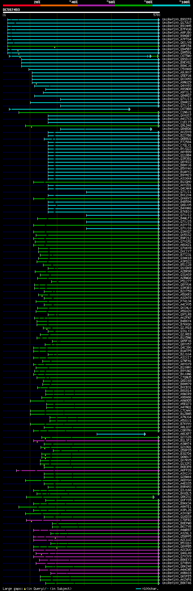
Task: Click the white query sequence bar 1–578
Action: (81, 12)
